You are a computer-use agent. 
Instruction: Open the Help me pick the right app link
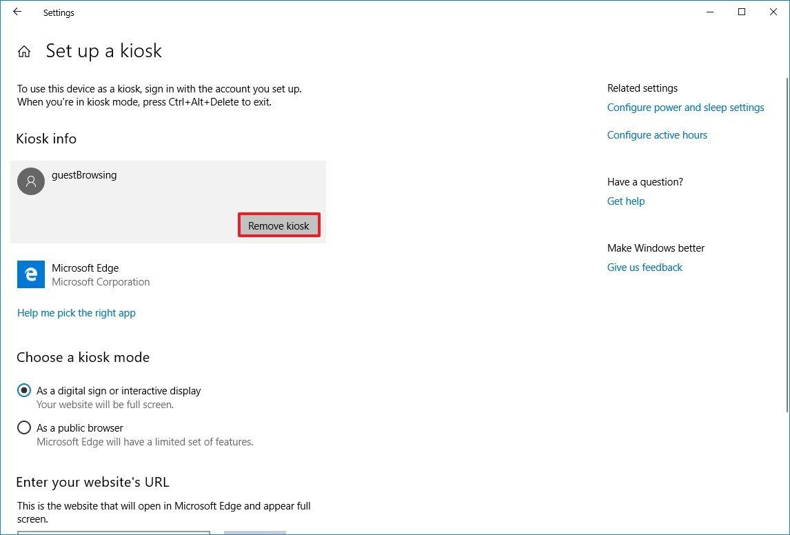click(76, 312)
